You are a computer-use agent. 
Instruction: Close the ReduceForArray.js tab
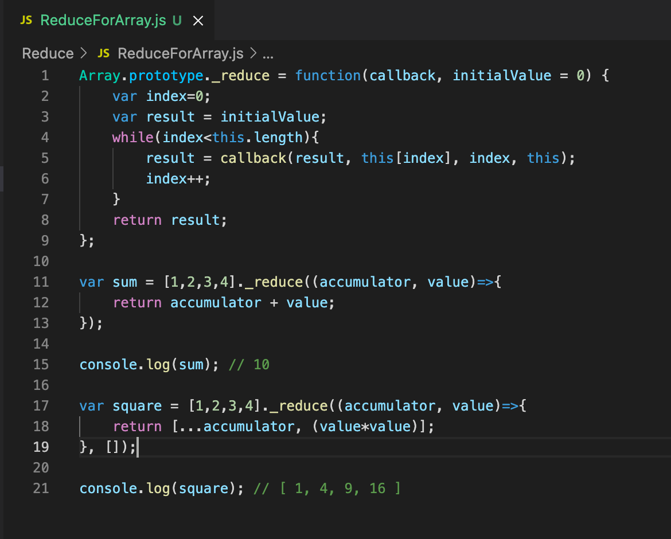198,20
